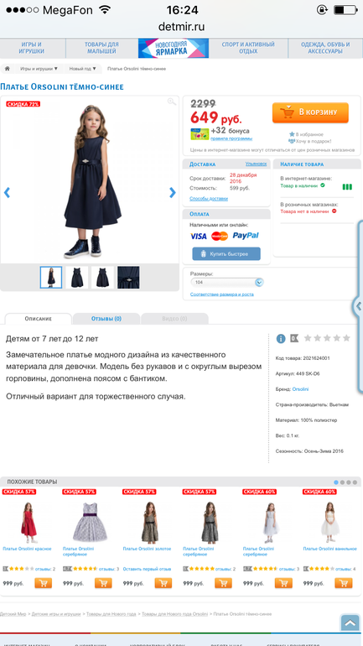Open home icon in breadcrumb bar

point(7,69)
